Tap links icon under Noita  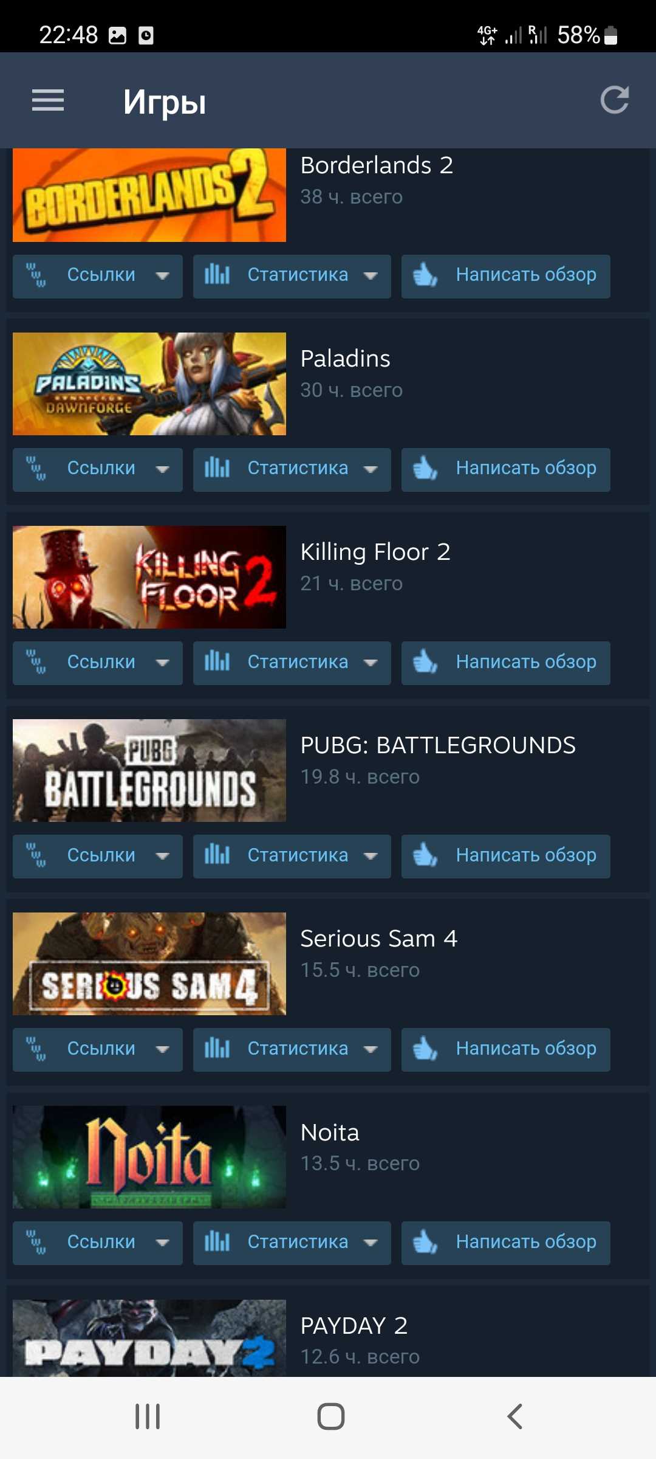pos(36,1242)
